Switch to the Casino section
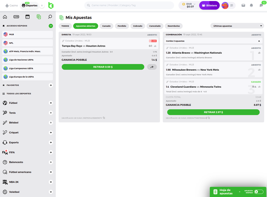This screenshot has height=197, width=267. tap(11, 6)
